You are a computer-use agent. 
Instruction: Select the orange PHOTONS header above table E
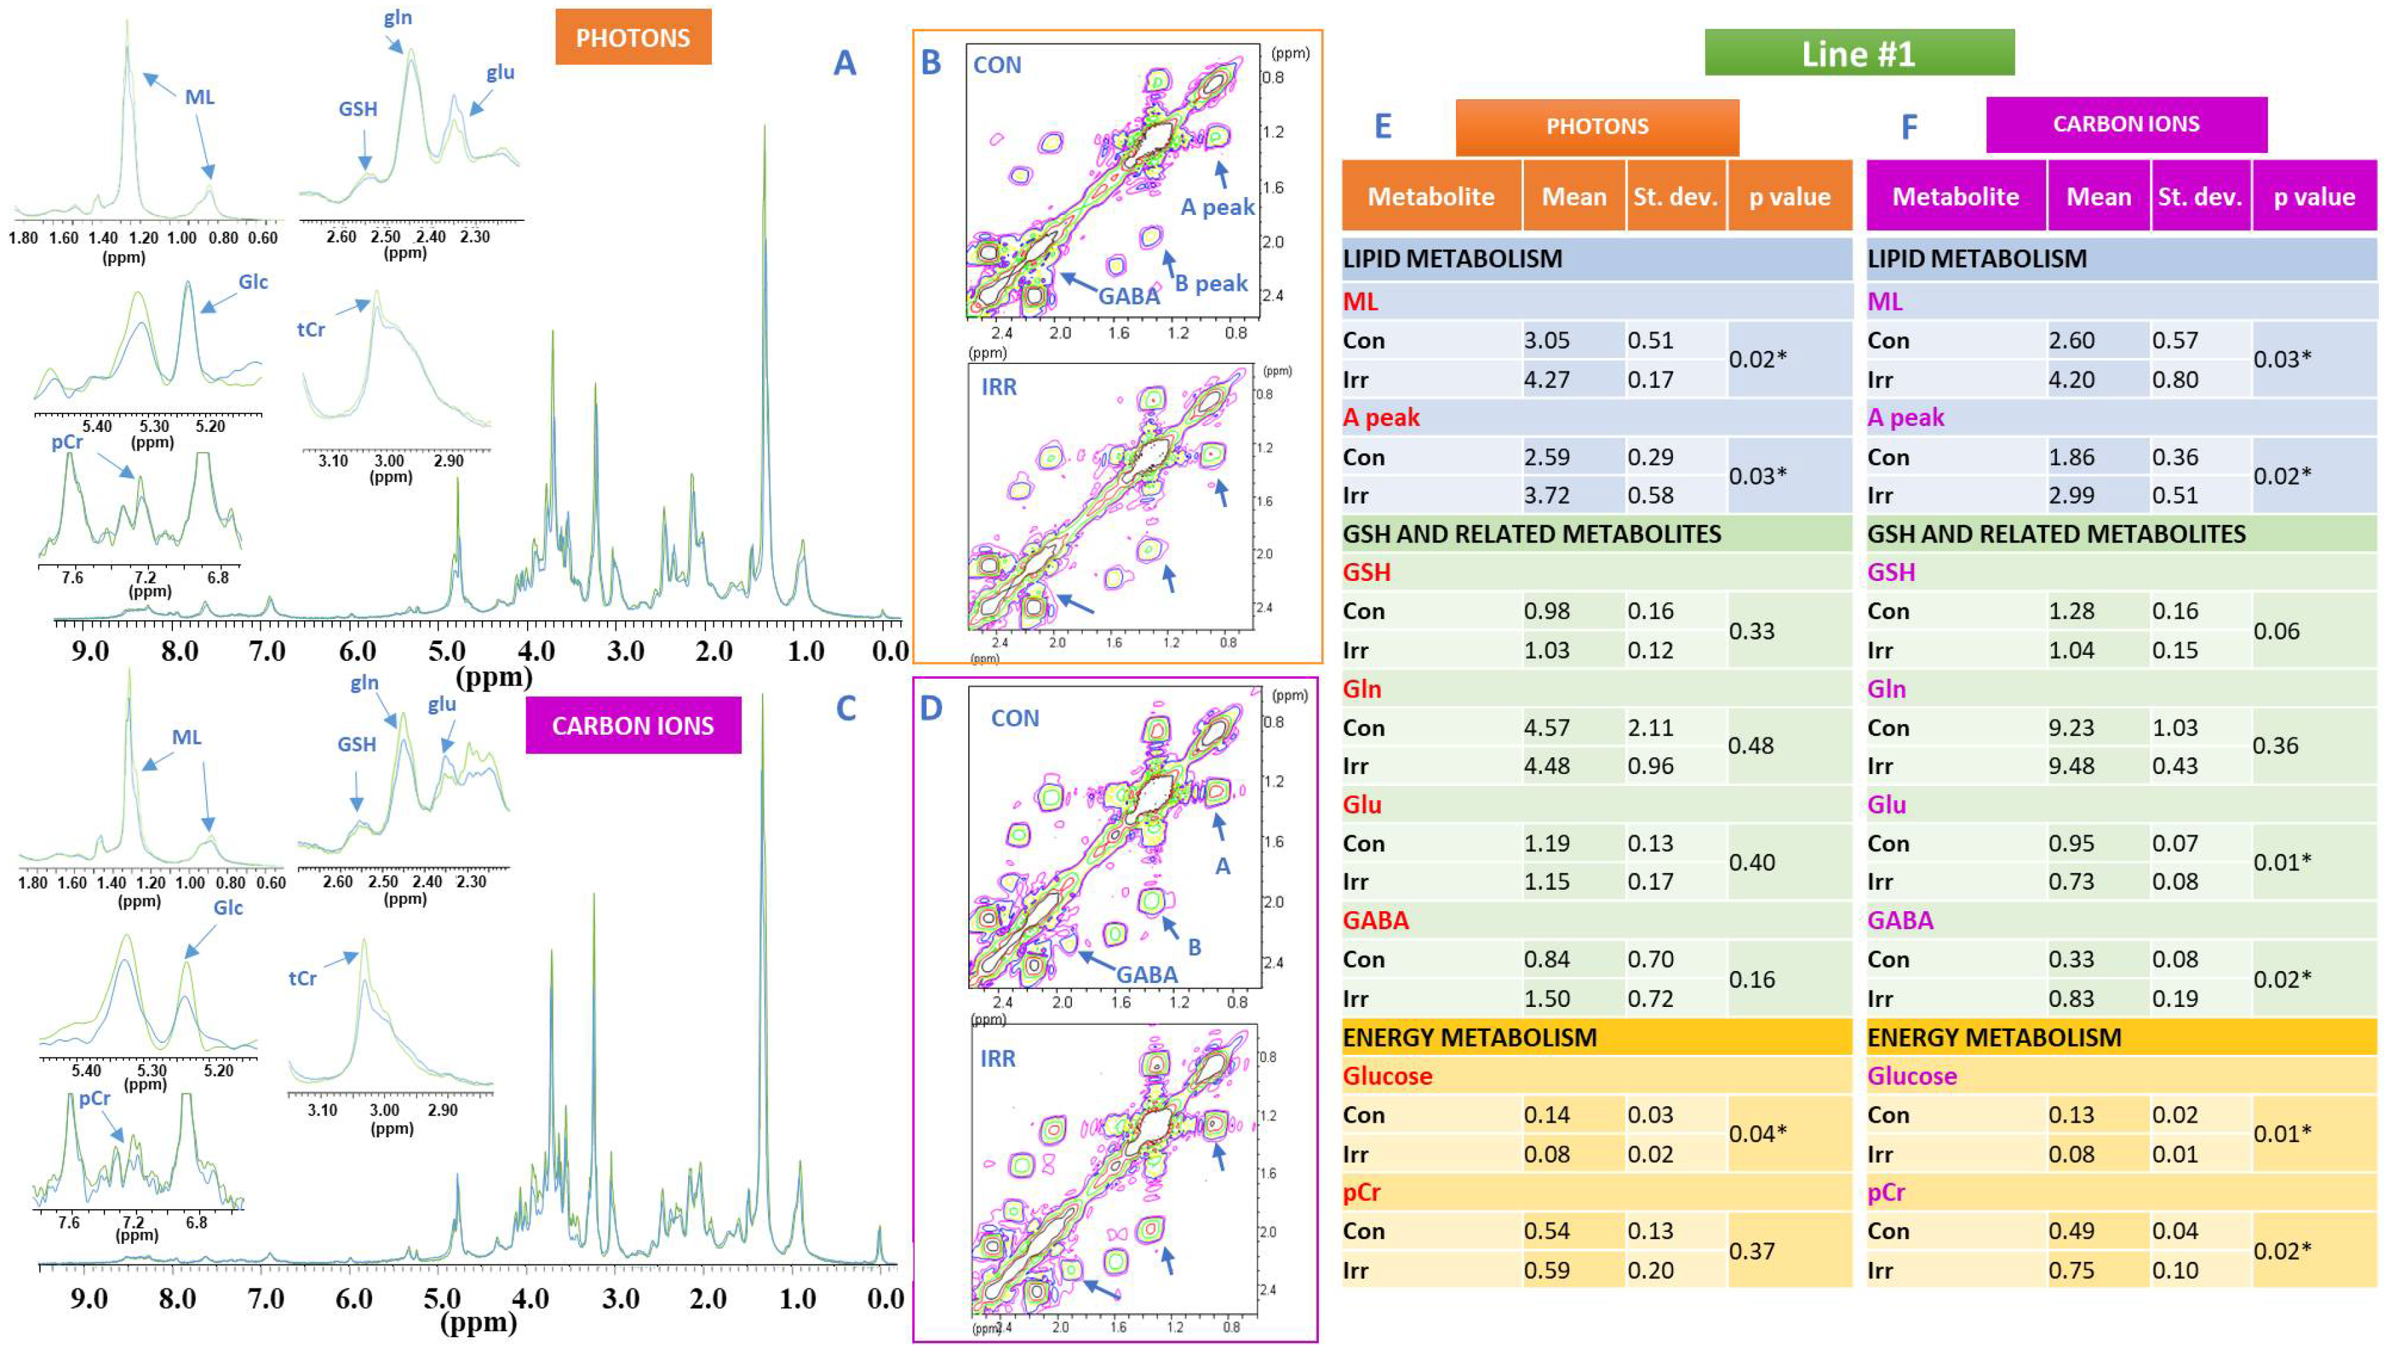(x=1596, y=126)
